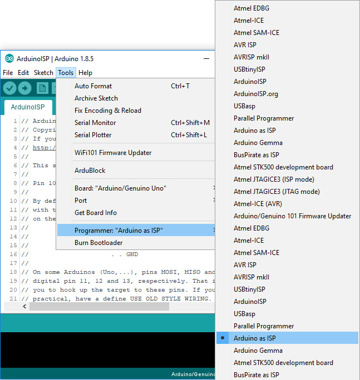This screenshot has width=360, height=380.
Task: Select ArduinoISP.org programmer
Action: coord(287,94)
